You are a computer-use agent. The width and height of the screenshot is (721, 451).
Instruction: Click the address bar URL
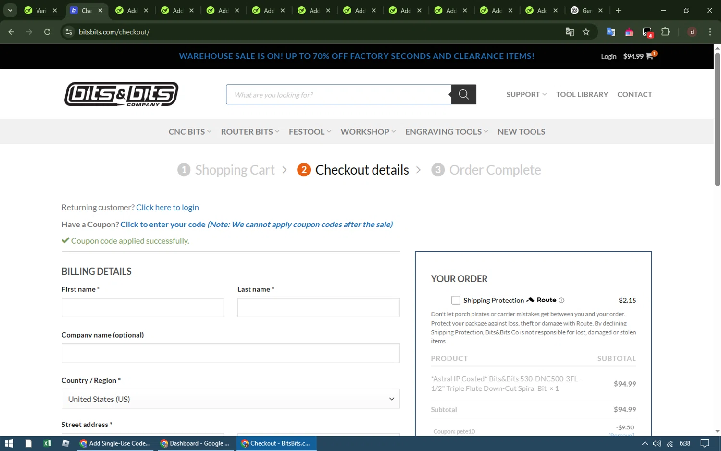click(x=114, y=32)
